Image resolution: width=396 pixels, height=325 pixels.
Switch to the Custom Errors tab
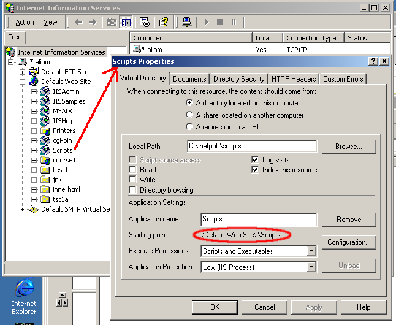pyautogui.click(x=343, y=79)
